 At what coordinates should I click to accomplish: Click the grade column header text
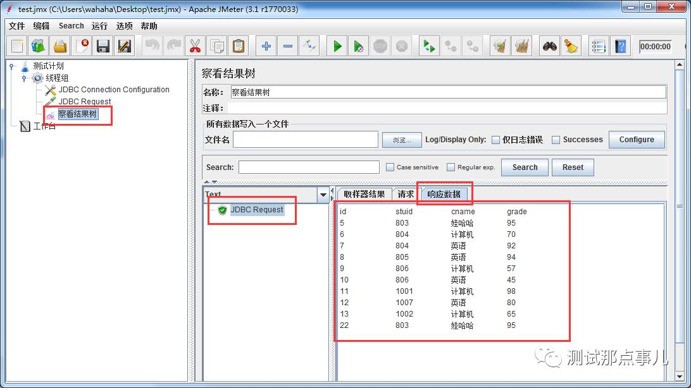point(516,212)
